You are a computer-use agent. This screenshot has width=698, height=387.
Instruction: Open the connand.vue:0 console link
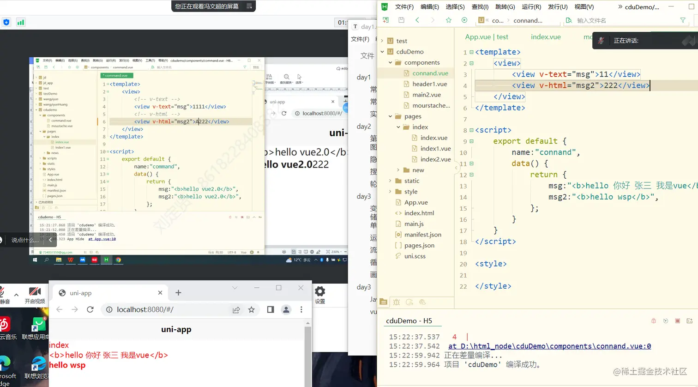pos(549,346)
